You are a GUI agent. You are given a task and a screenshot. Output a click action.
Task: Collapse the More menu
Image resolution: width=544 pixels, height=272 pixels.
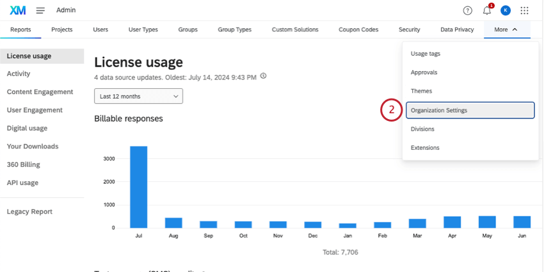coord(506,29)
